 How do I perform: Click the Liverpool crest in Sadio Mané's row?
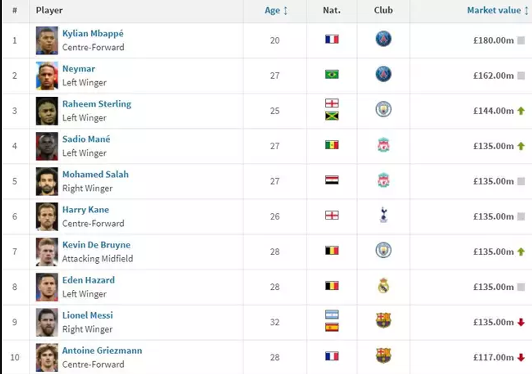(383, 145)
